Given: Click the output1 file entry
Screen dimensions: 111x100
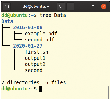Looking at the screenshot, I should click(x=35, y=58).
